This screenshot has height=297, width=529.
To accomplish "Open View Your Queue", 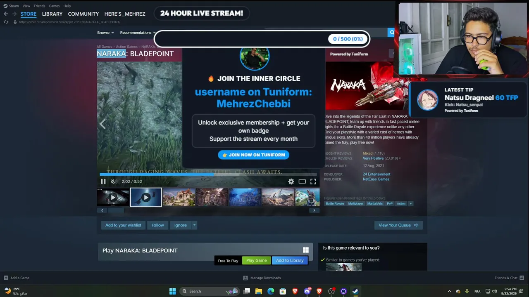I will click(x=398, y=225).
